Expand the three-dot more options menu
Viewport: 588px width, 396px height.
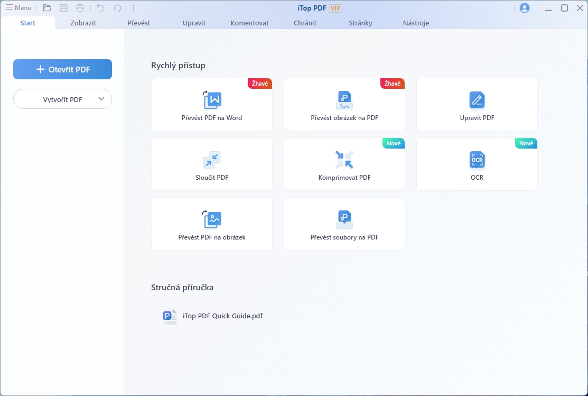tap(134, 8)
